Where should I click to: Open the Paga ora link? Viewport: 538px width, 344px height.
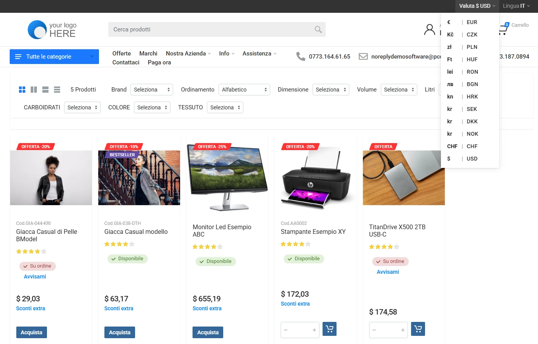click(159, 62)
